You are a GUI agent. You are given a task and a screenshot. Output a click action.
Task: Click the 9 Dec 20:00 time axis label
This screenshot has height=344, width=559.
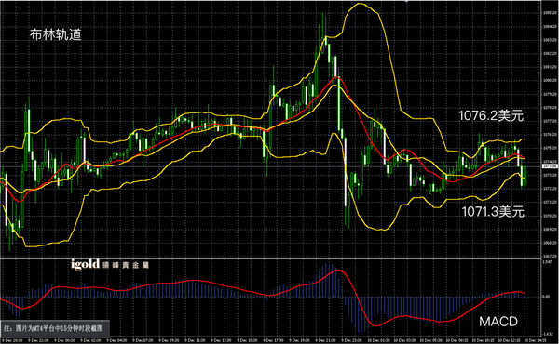click(13, 340)
